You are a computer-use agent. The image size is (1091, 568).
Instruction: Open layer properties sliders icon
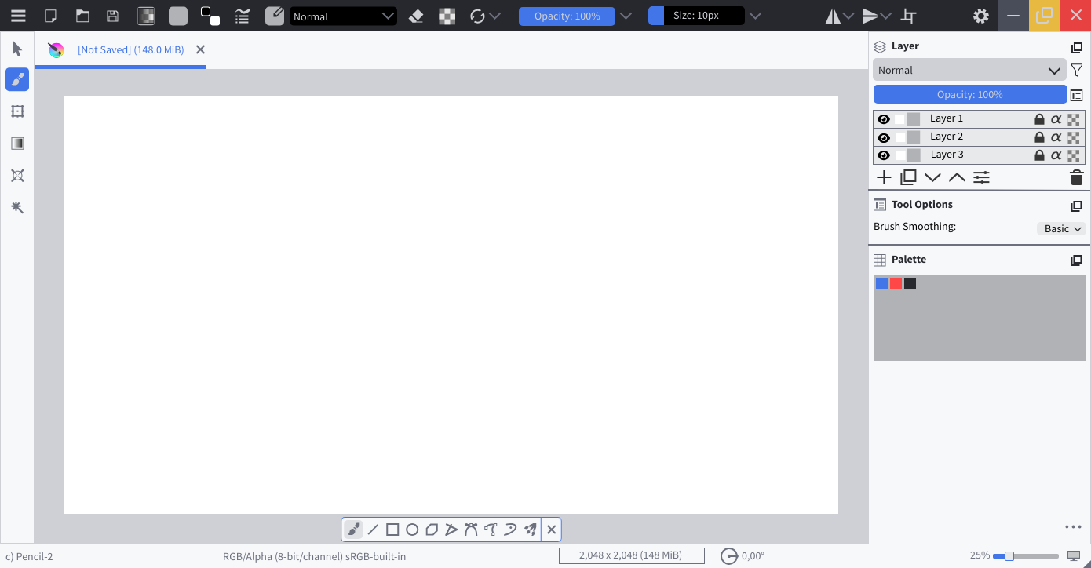tap(981, 177)
